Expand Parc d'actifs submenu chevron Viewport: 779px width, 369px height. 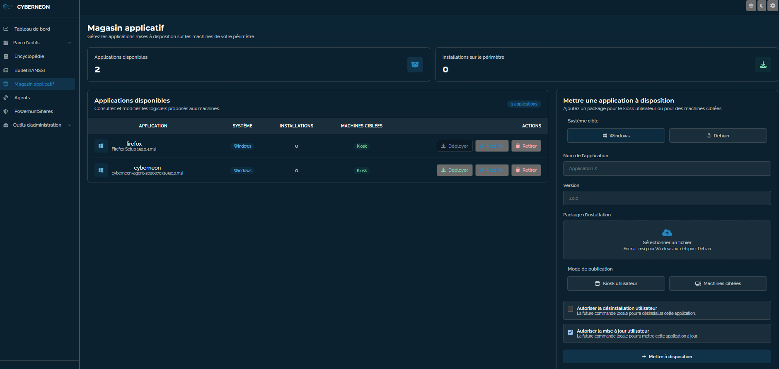point(70,43)
